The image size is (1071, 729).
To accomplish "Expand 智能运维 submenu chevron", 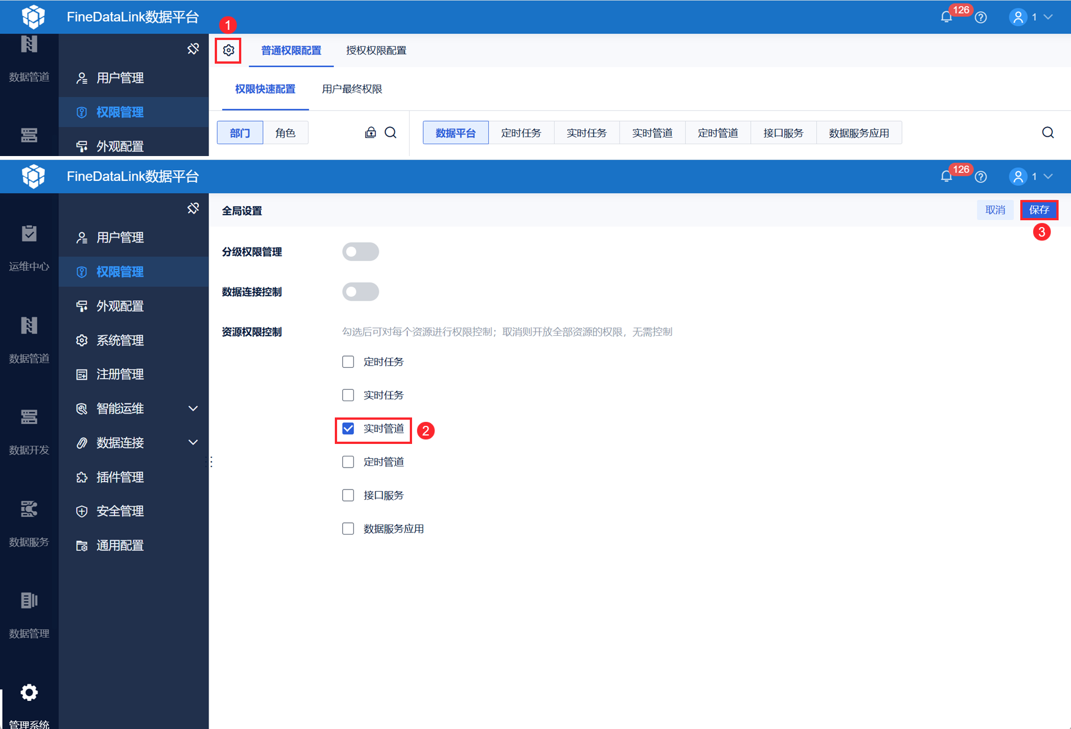I will 193,408.
